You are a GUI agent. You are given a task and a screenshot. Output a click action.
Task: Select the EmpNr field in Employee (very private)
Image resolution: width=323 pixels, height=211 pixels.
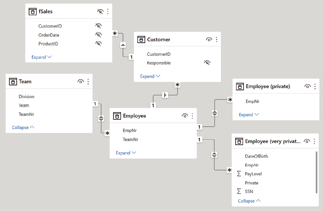coord(252,165)
